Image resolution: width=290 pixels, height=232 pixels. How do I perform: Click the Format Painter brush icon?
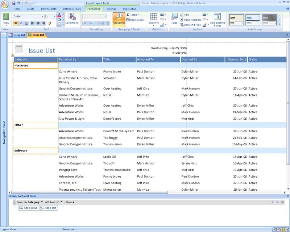coord(50,23)
